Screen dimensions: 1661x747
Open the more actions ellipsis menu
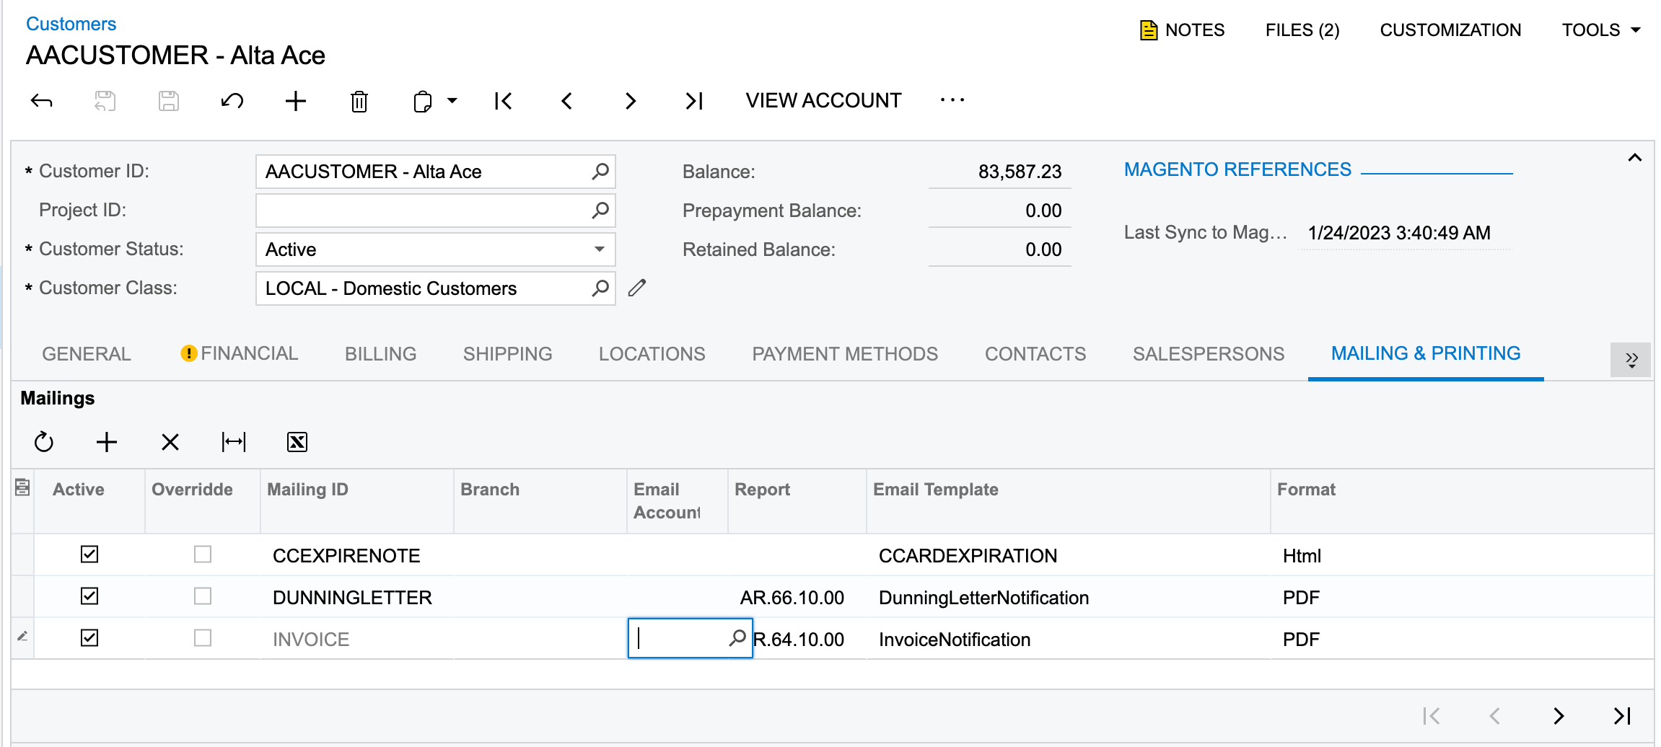point(952,100)
